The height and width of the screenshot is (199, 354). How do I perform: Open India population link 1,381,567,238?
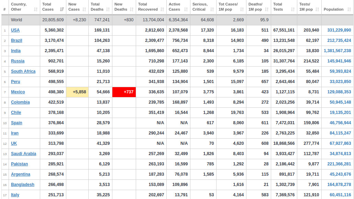coord(337,51)
